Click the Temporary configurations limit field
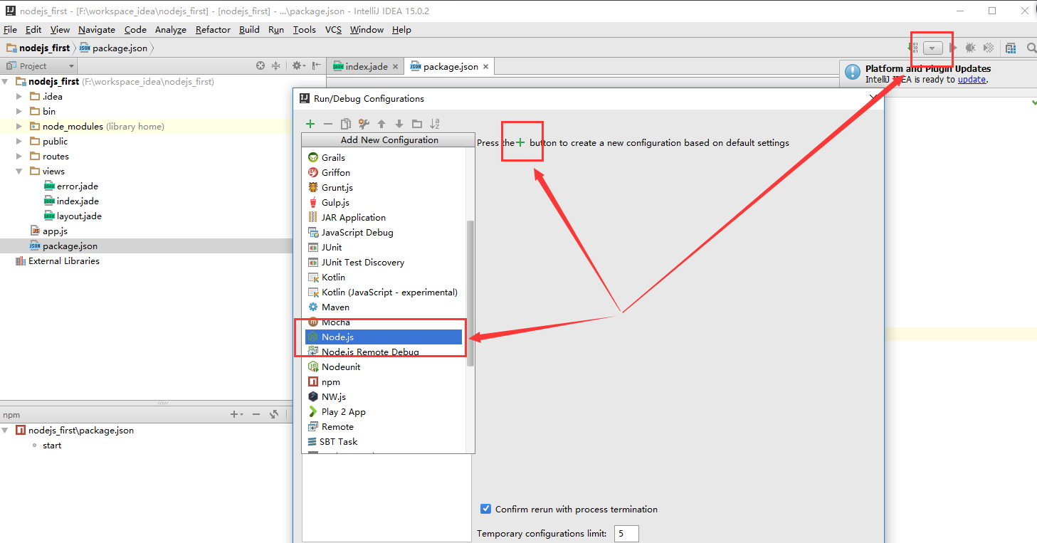The image size is (1037, 543). coord(625,533)
